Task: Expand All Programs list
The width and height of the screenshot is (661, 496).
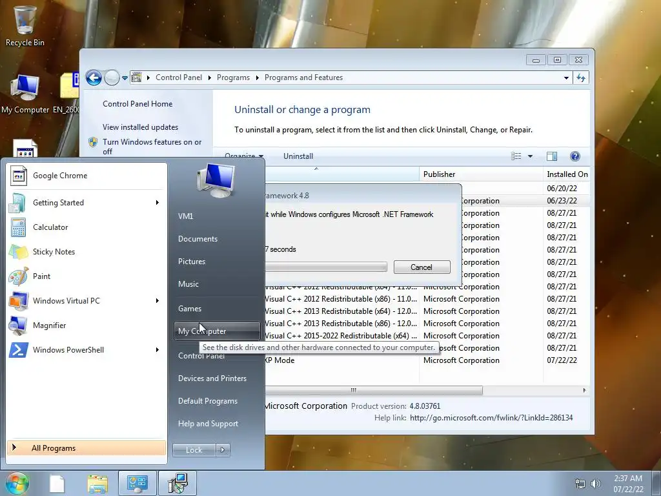Action: coord(86,448)
